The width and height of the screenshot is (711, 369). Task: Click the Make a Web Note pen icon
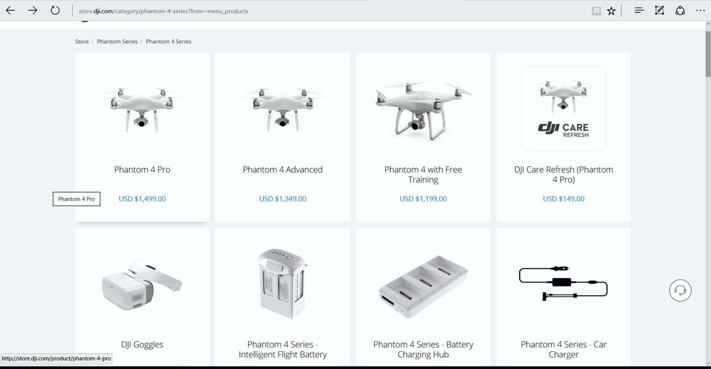pos(659,10)
